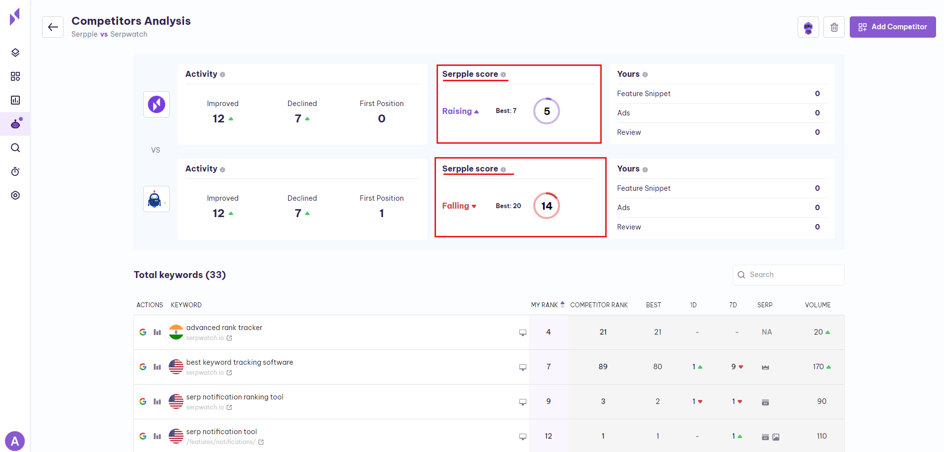Click 'Best: 20' label
Viewport: 944px width, 452px height.
[508, 206]
